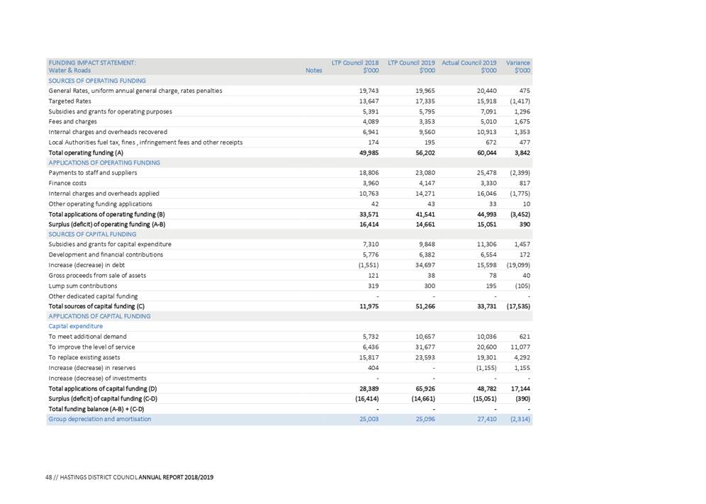Screen dimensions: 706x504
Task: Click 'Subsidies and grants for capital expenditure' label
Action: (x=110, y=245)
